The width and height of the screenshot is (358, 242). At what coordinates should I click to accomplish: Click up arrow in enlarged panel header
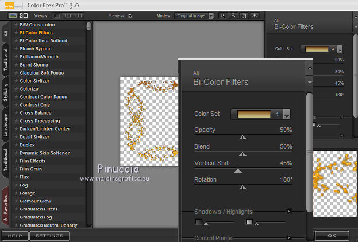coord(310,68)
